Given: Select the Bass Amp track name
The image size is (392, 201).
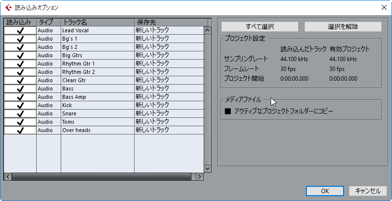Looking at the screenshot, I should 74,97.
